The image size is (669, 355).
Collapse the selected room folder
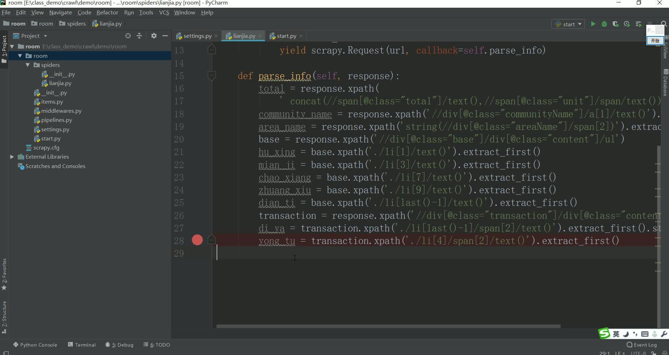pos(20,56)
